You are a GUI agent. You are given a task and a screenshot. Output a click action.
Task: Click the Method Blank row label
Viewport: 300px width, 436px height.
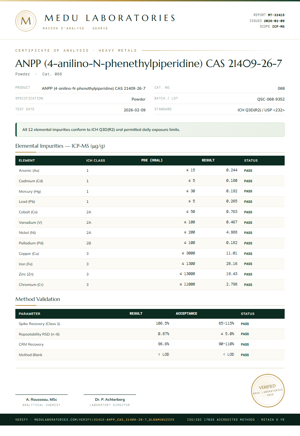tap(30, 355)
